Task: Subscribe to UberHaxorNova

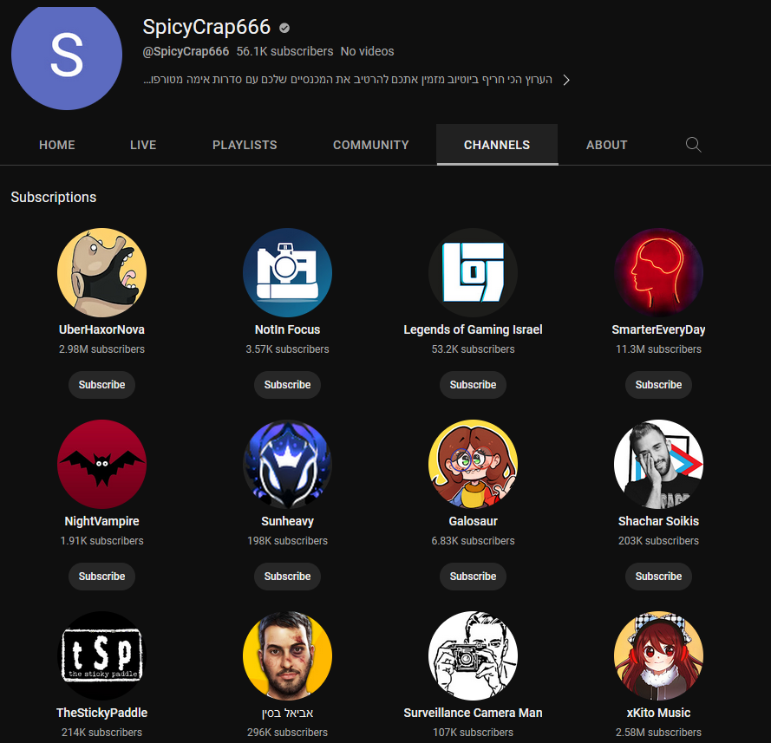Action: (x=101, y=385)
